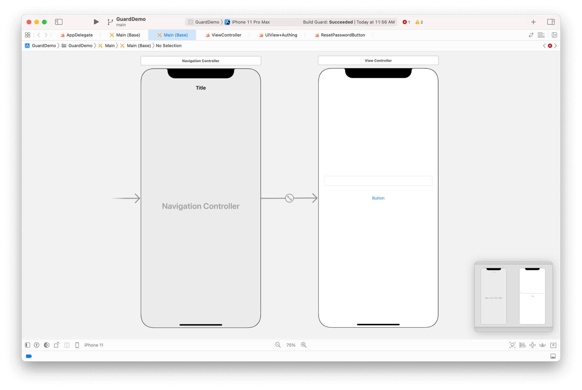582x390 pixels.
Task: Click the yellow warnings indicator
Action: [x=419, y=22]
